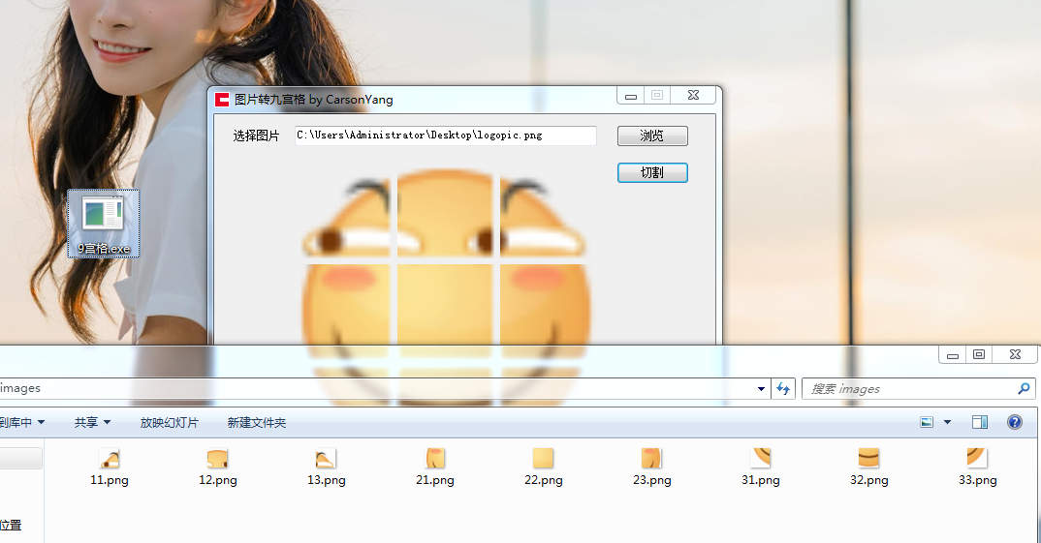This screenshot has width=1041, height=543.
Task: Select the 31.png file icon
Action: point(761,458)
